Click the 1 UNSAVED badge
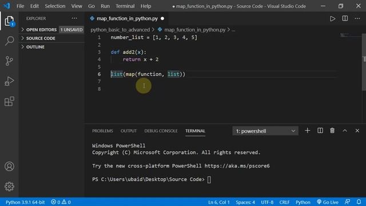The image size is (366, 206). [71, 30]
